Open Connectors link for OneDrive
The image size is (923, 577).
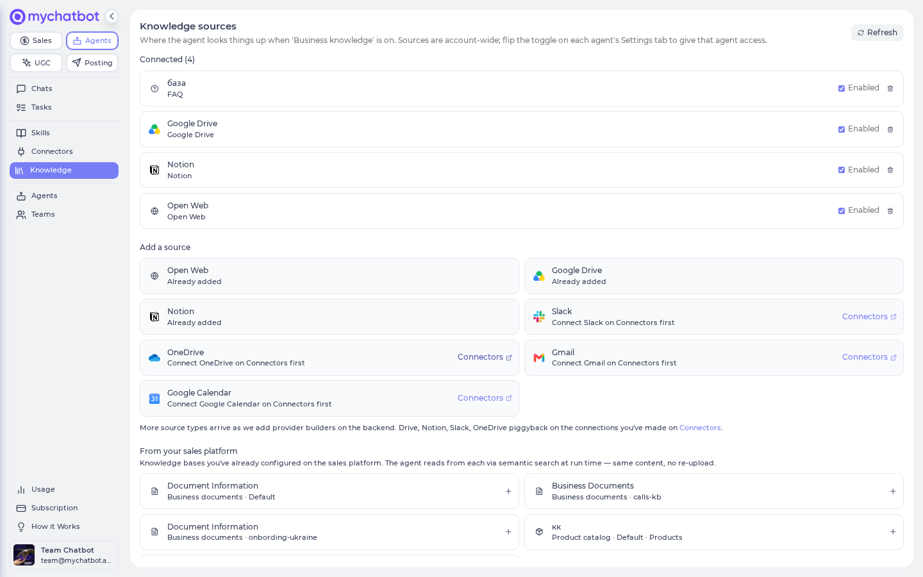tap(485, 357)
